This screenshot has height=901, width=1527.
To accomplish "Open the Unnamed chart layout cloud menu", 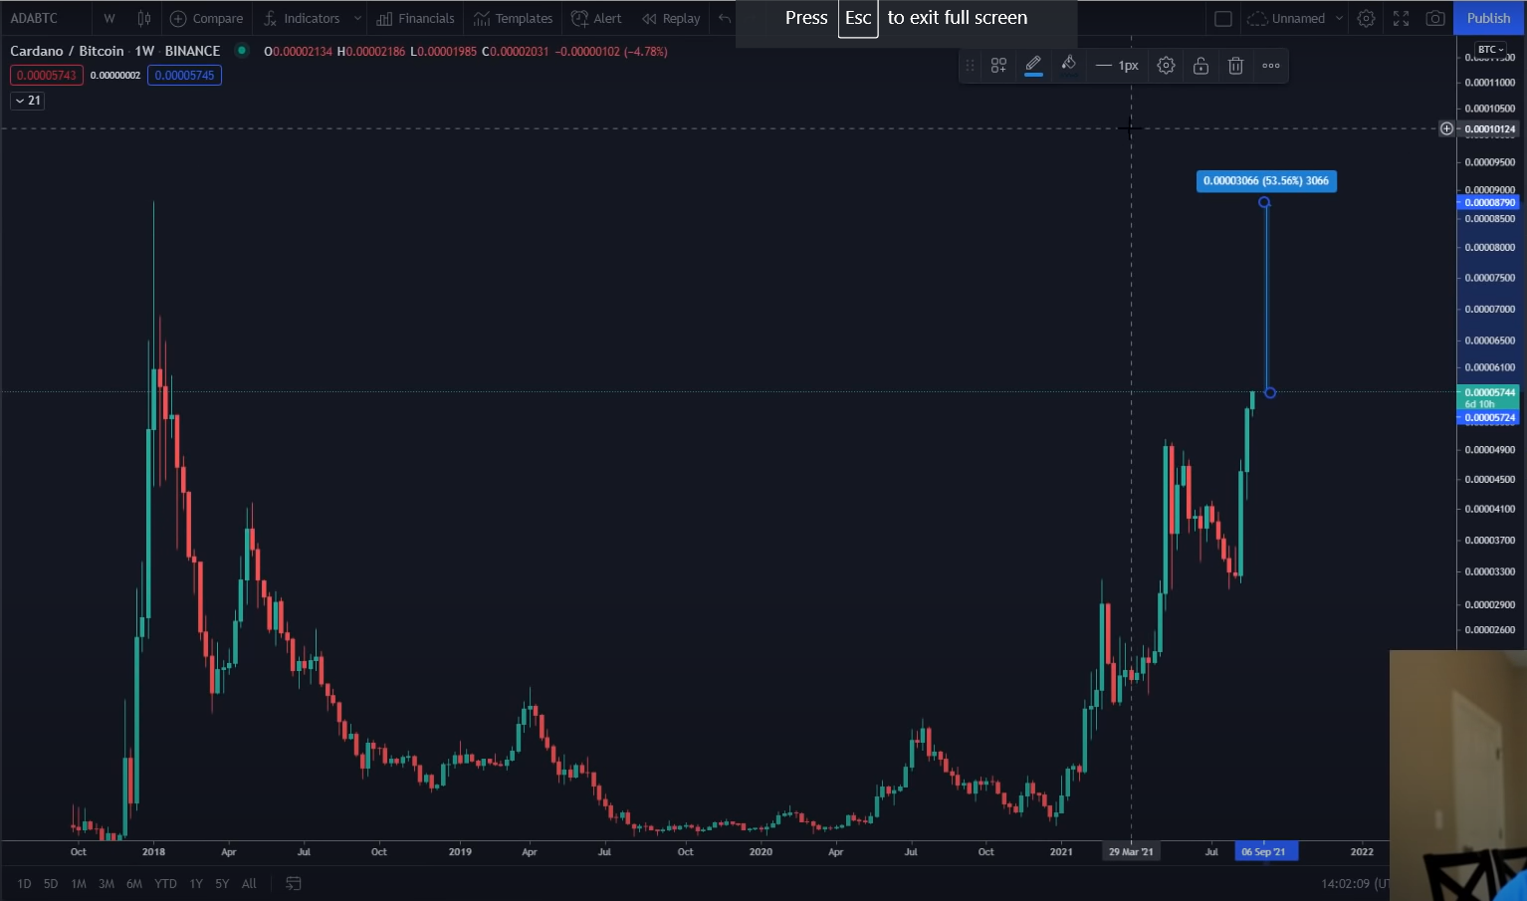I will (x=1287, y=18).
